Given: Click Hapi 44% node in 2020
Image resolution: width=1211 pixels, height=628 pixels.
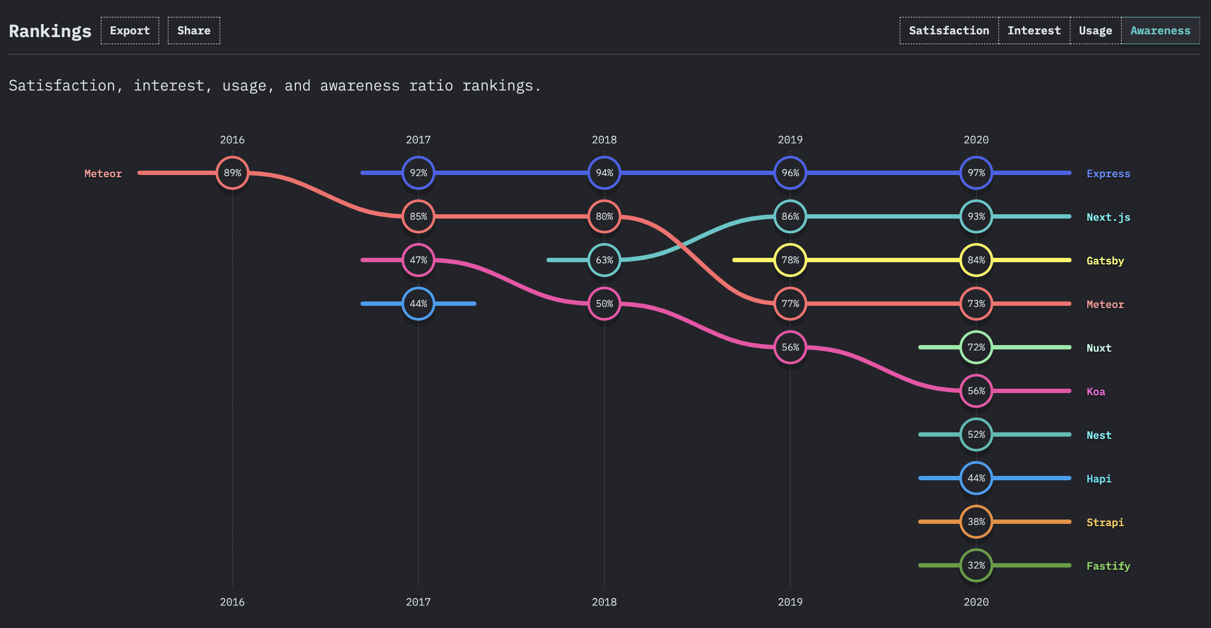Looking at the screenshot, I should point(976,478).
